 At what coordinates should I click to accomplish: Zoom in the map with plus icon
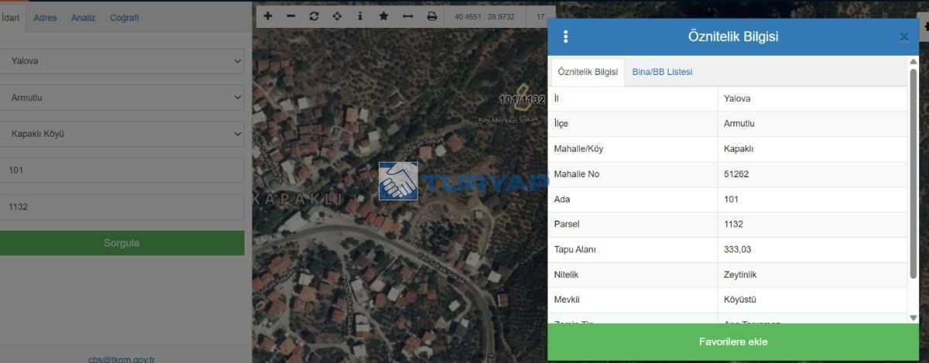[x=268, y=16]
